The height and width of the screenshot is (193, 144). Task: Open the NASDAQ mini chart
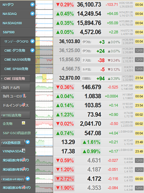[x=44, y=14]
